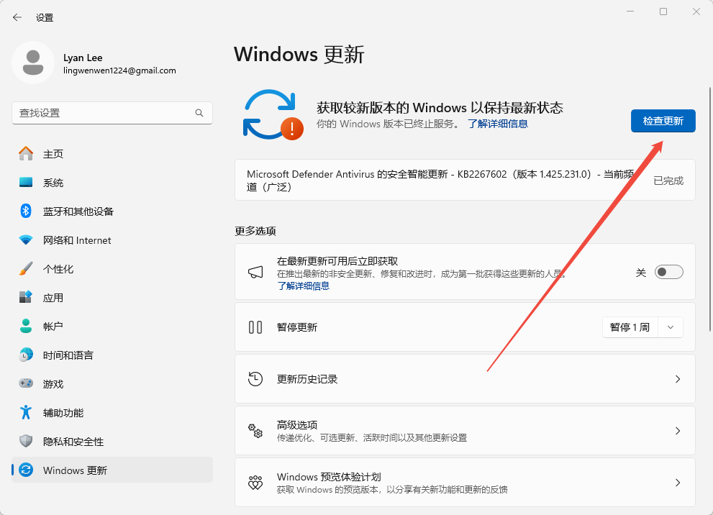Click the 主页 home icon
This screenshot has width=713, height=515.
[26, 154]
